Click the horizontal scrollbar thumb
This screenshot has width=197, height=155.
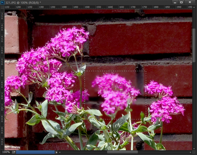click(122, 152)
